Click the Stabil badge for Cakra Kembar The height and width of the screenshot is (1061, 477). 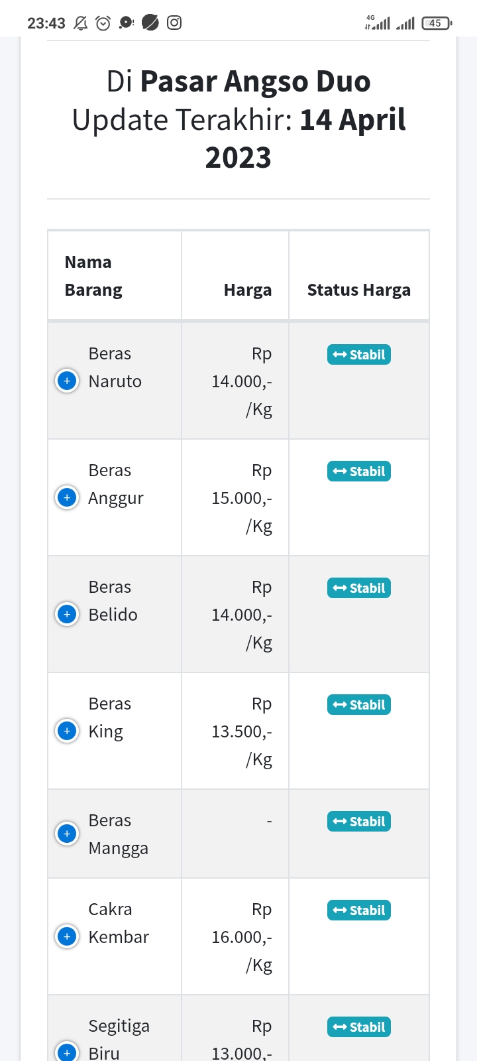[x=359, y=910]
